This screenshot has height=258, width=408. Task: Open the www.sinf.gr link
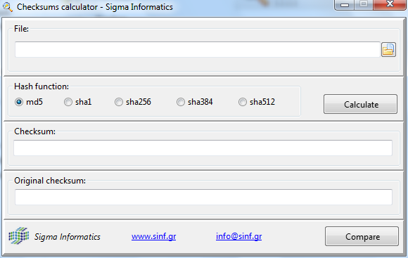[154, 236]
